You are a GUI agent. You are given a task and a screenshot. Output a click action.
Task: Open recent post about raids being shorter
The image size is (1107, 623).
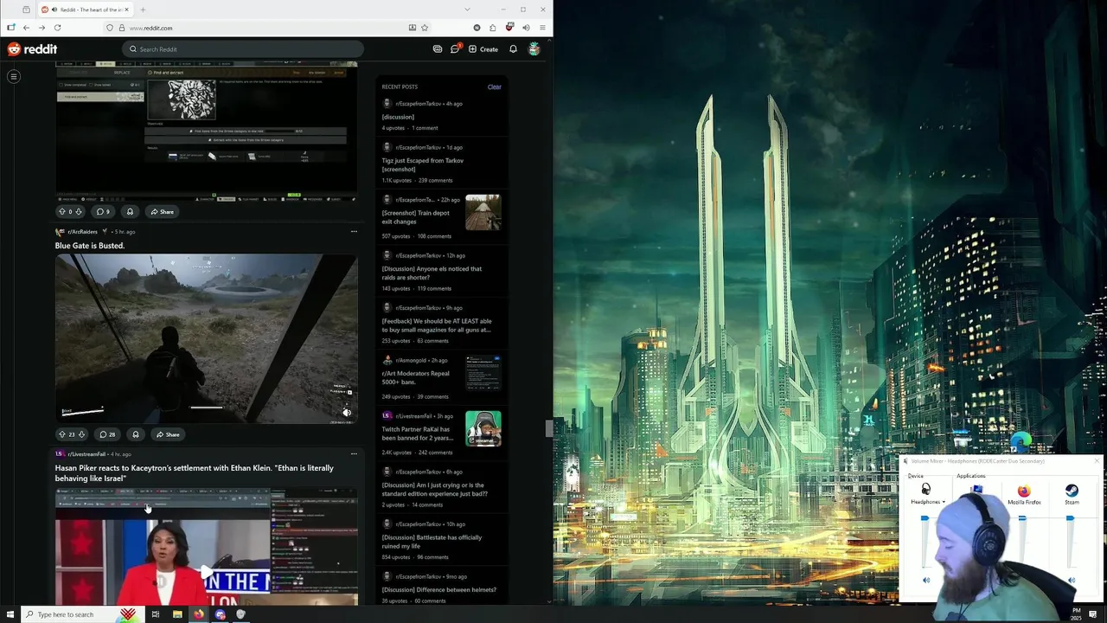click(432, 273)
